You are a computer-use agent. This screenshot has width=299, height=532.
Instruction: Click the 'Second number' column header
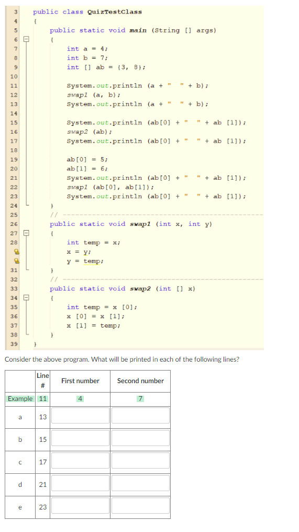pyautogui.click(x=140, y=381)
